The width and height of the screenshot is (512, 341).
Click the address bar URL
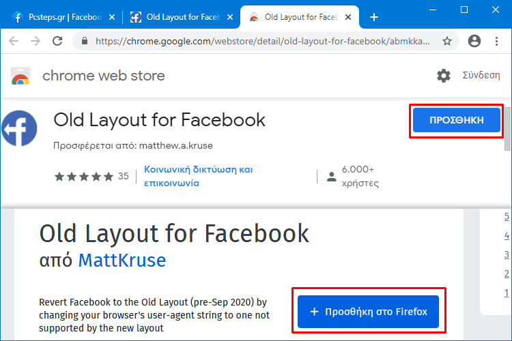point(262,41)
